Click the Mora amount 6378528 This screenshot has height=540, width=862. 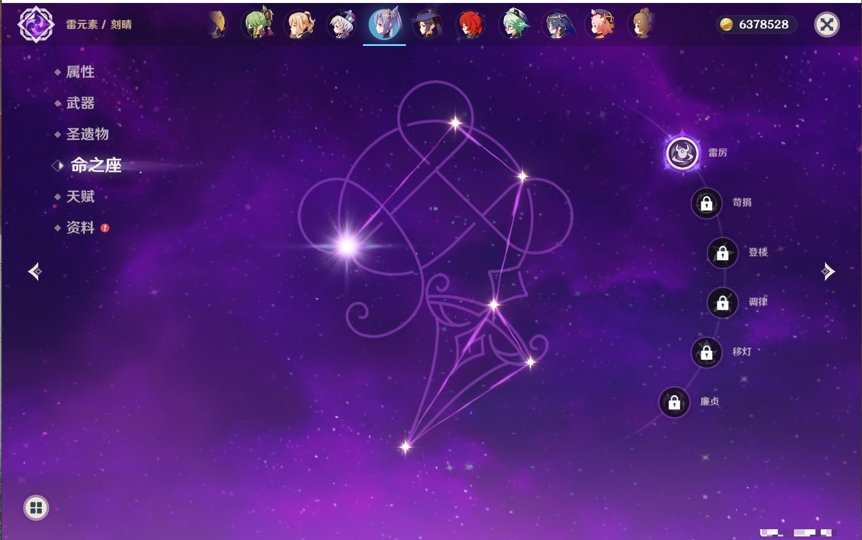(x=764, y=24)
